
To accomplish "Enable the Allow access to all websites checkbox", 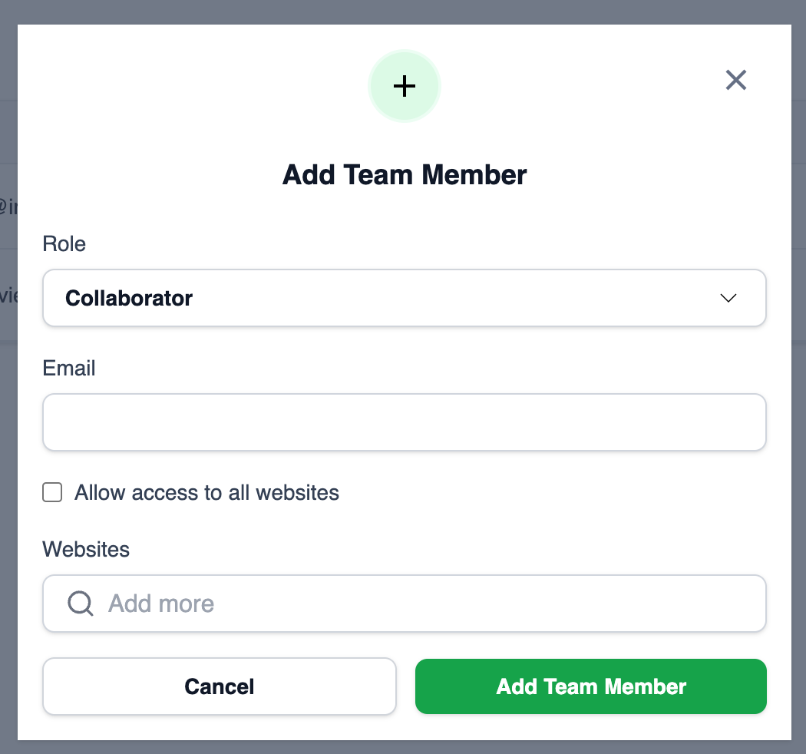I will coord(51,492).
